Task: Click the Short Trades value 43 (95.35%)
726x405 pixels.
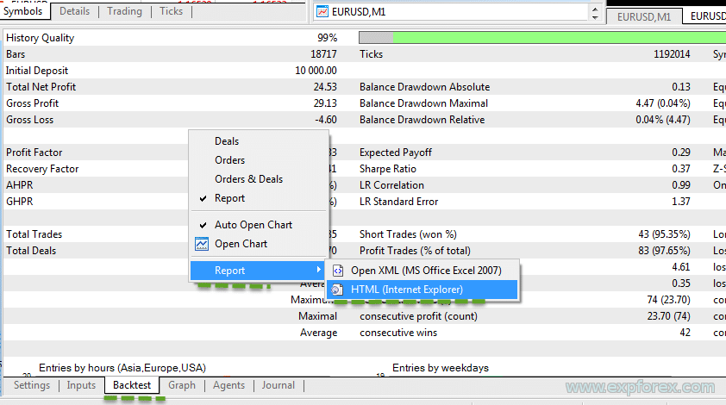Action: pos(664,234)
